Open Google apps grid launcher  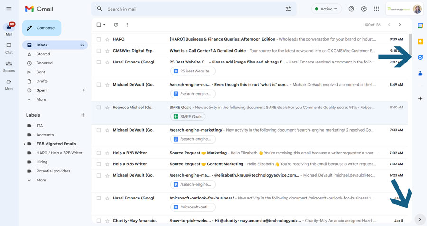(376, 9)
